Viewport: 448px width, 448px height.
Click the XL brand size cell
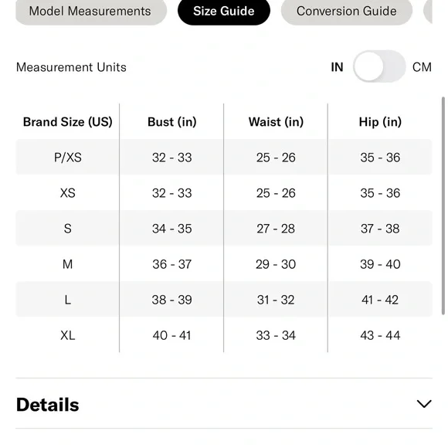[68, 335]
